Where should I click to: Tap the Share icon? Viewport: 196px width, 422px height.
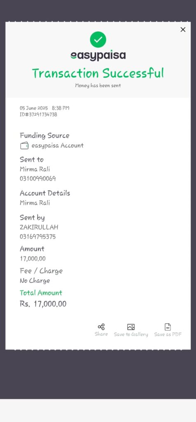coord(101,327)
